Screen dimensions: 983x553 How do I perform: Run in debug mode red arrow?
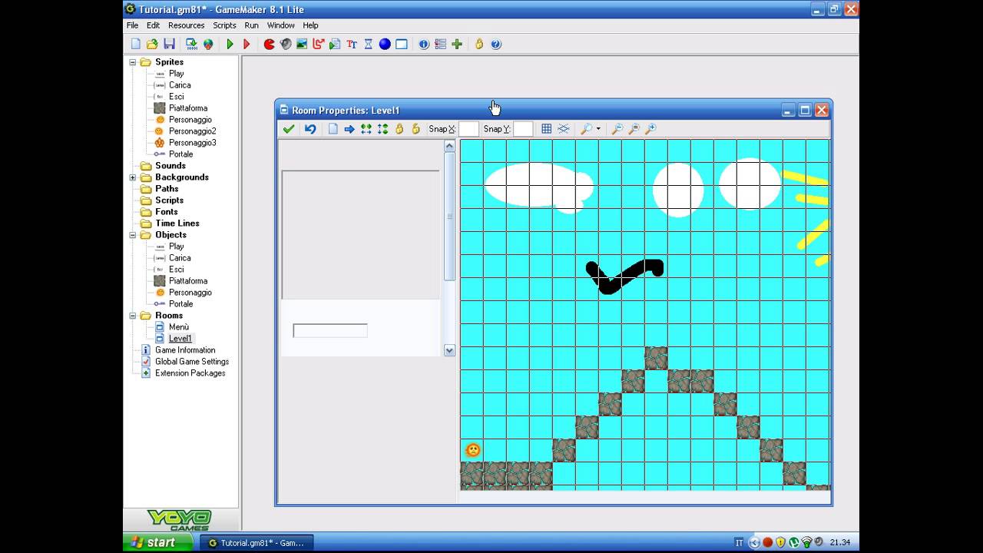coord(247,45)
